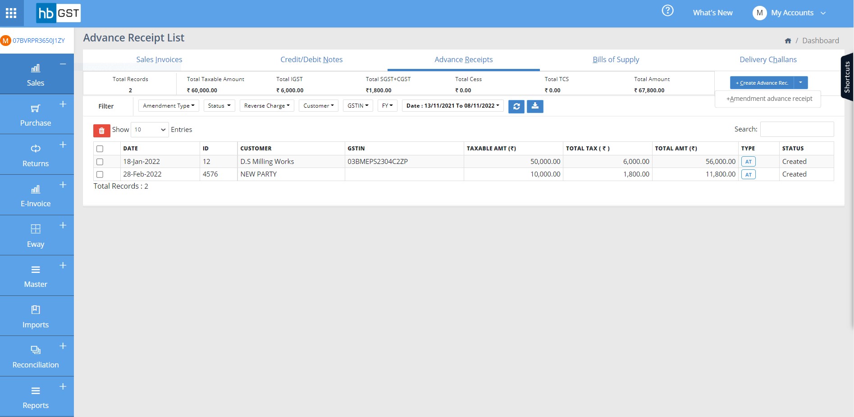Open the Master sidebar icon

(x=36, y=270)
